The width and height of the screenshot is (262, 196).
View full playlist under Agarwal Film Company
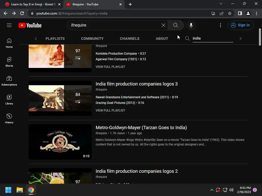(110, 67)
